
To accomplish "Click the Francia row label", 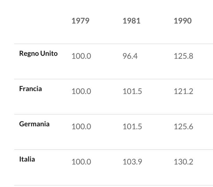I will (x=31, y=89).
